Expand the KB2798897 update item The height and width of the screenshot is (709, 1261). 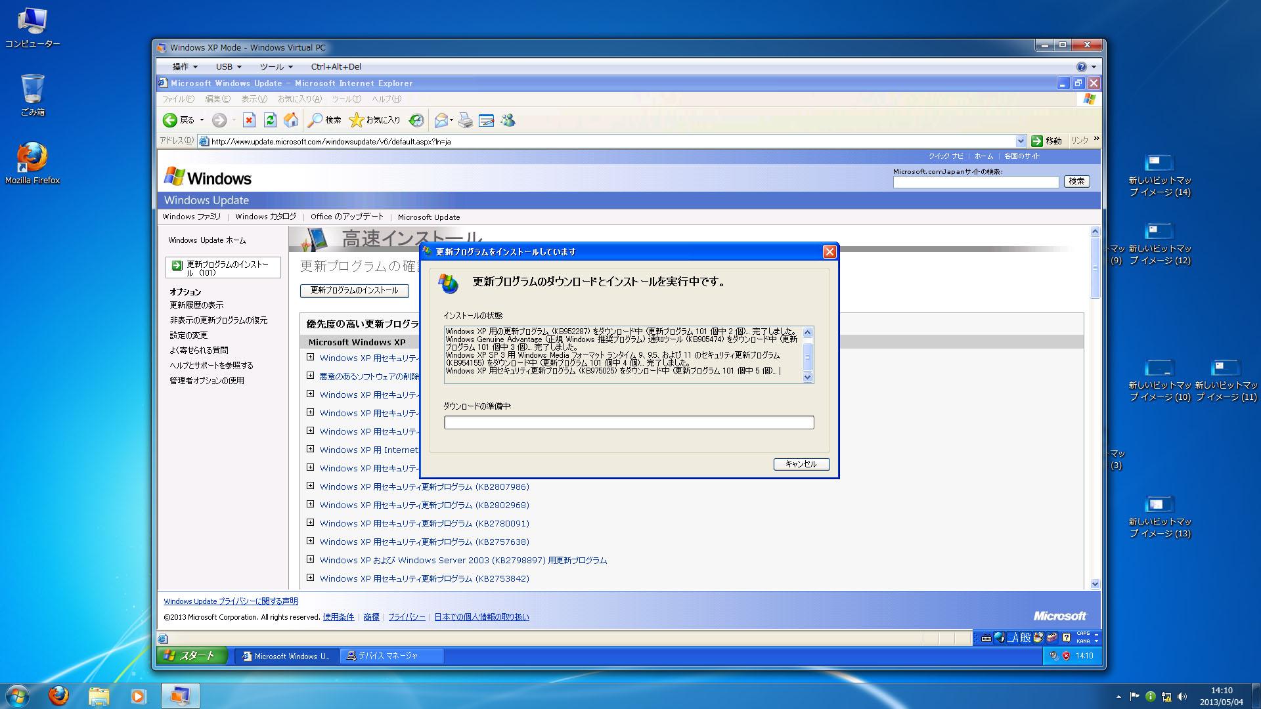[311, 560]
